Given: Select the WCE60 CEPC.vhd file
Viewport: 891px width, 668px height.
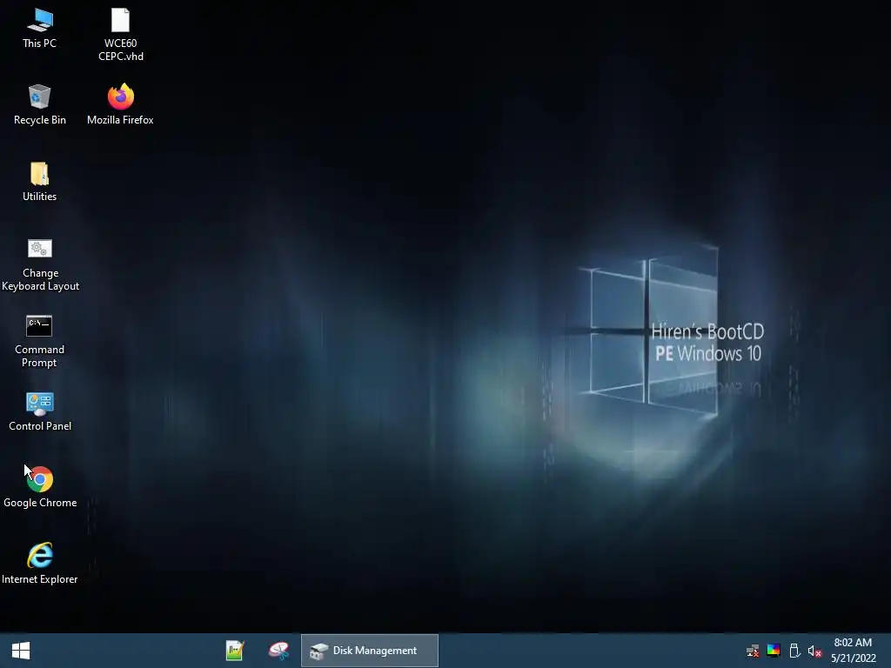Looking at the screenshot, I should (120, 34).
